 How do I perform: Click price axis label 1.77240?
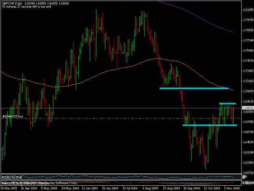248,40
